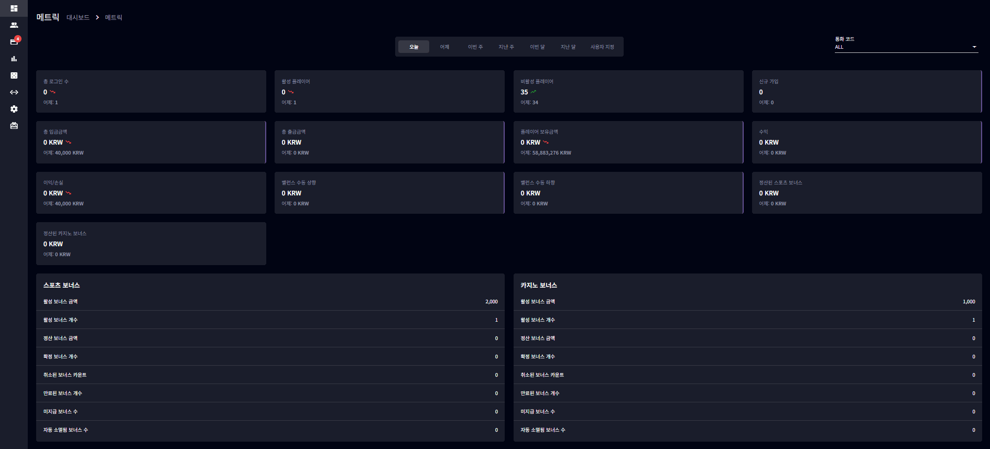
Task: Expand the 통화 코드 dropdown arrow
Action: click(x=974, y=47)
